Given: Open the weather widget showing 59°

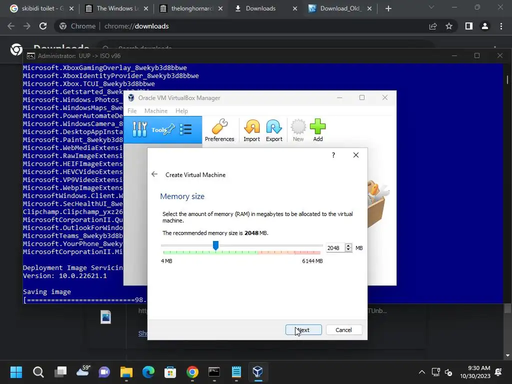Looking at the screenshot, I should pyautogui.click(x=82, y=370).
